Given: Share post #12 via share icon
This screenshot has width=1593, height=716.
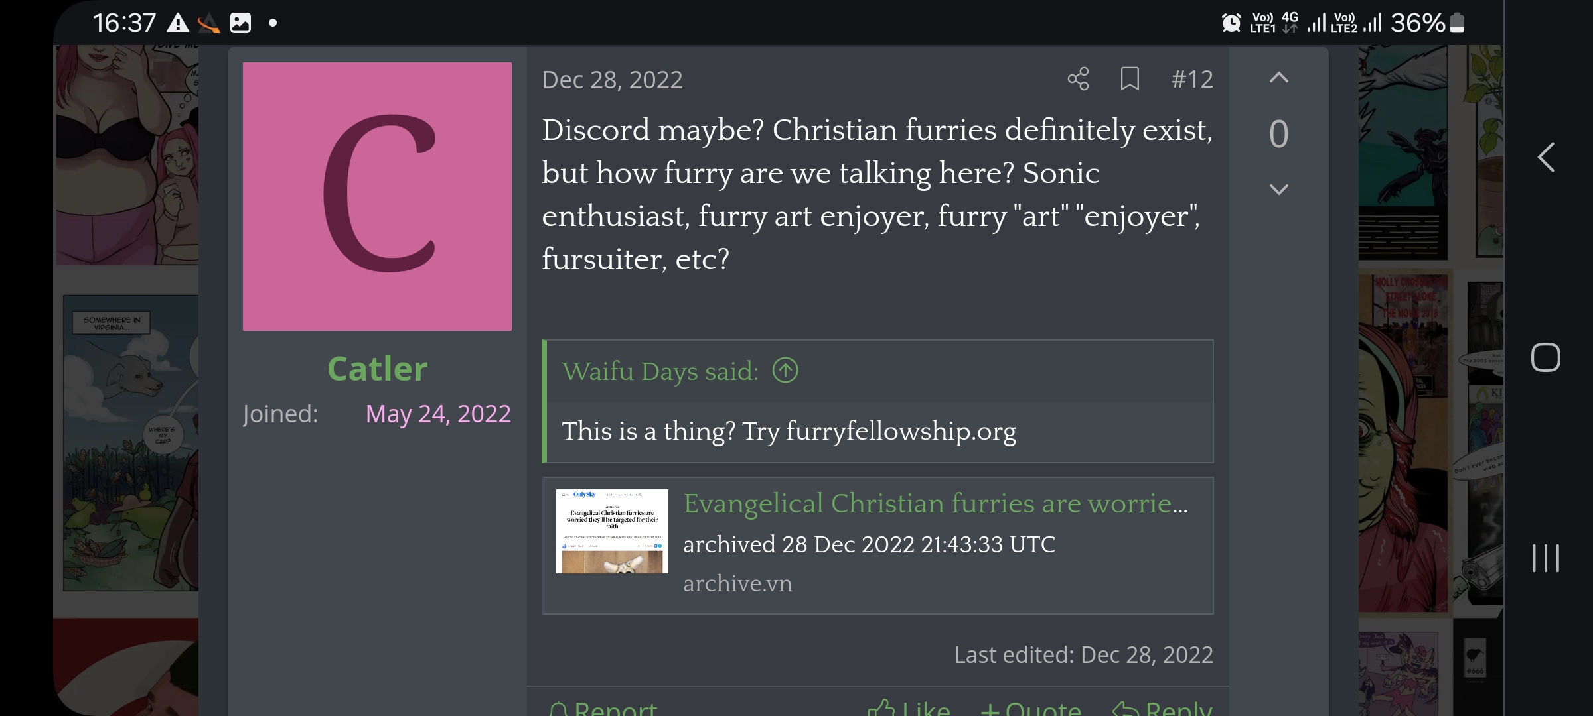Looking at the screenshot, I should click(x=1078, y=79).
